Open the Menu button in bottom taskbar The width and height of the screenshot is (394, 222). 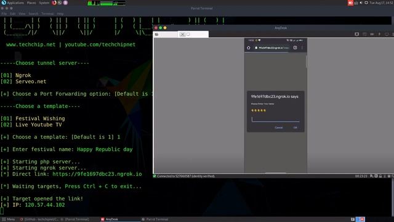click(x=8, y=220)
